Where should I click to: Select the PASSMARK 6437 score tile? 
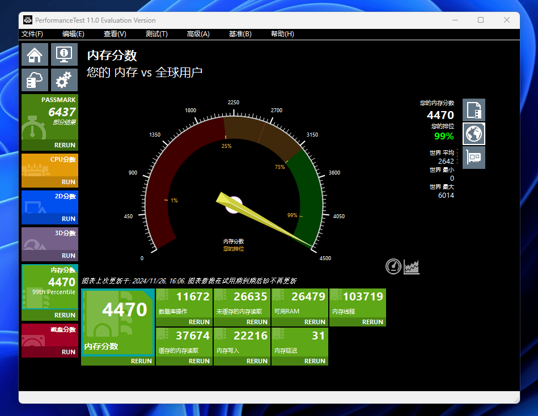(x=50, y=117)
